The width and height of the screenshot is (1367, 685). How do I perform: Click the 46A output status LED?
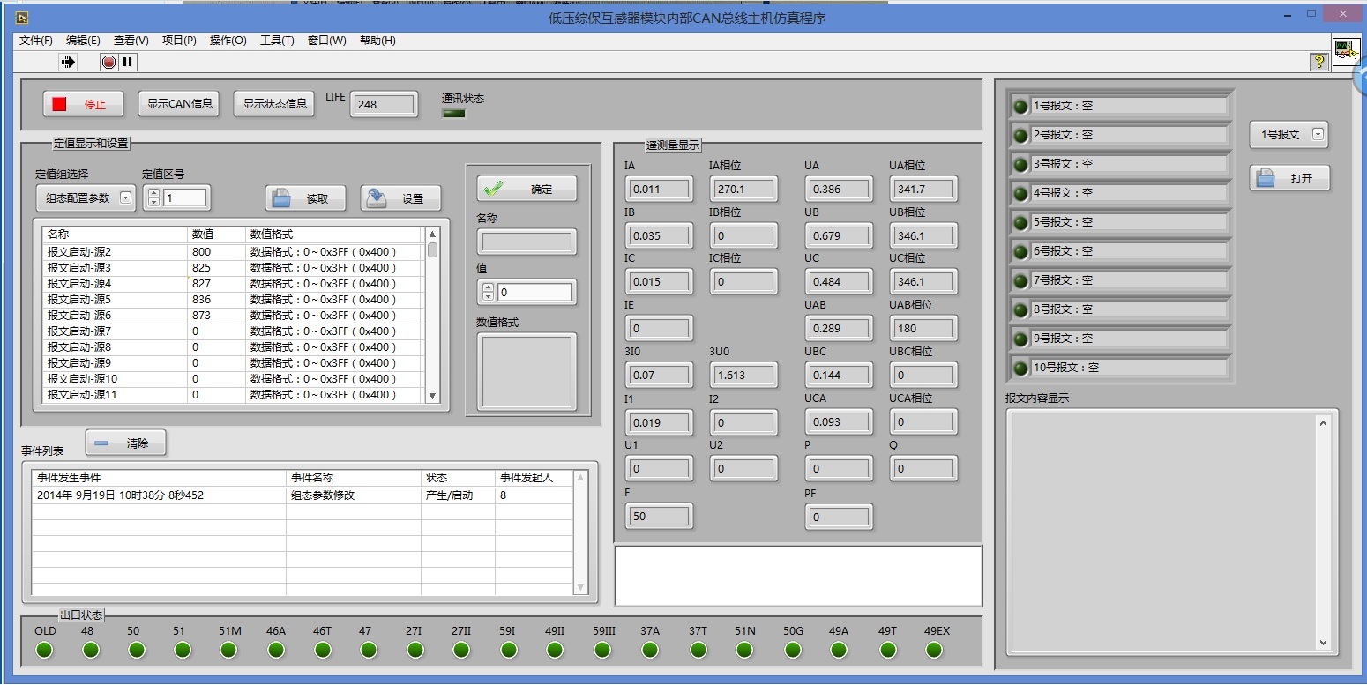276,651
